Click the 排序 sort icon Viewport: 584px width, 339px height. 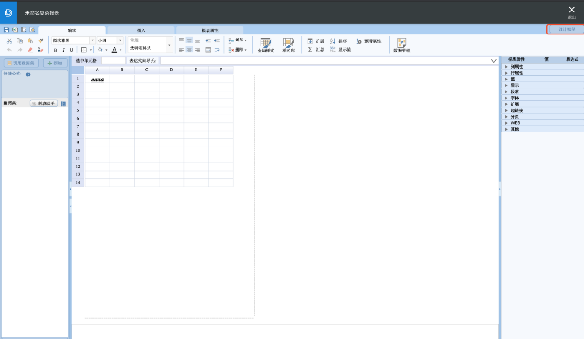pyautogui.click(x=333, y=41)
